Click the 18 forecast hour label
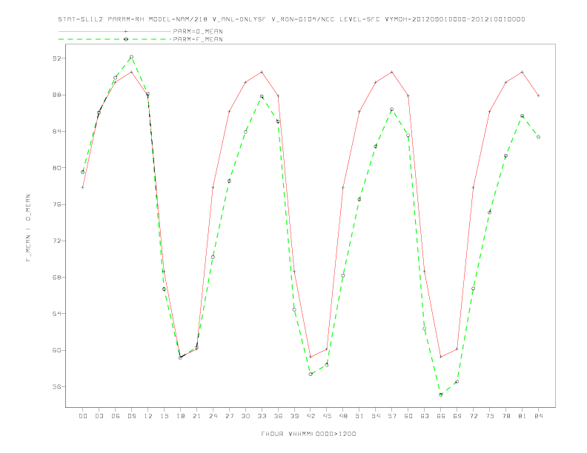The width and height of the screenshot is (587, 453). (x=180, y=416)
